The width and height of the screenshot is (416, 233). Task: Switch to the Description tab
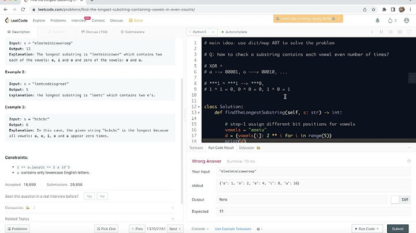pyautogui.click(x=18, y=32)
